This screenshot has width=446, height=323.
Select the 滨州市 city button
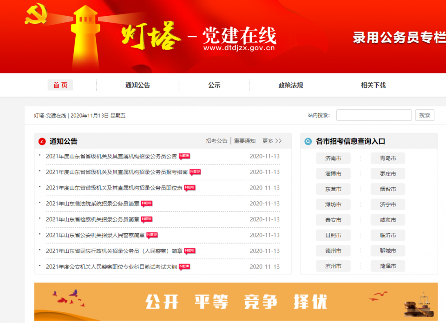click(x=333, y=266)
